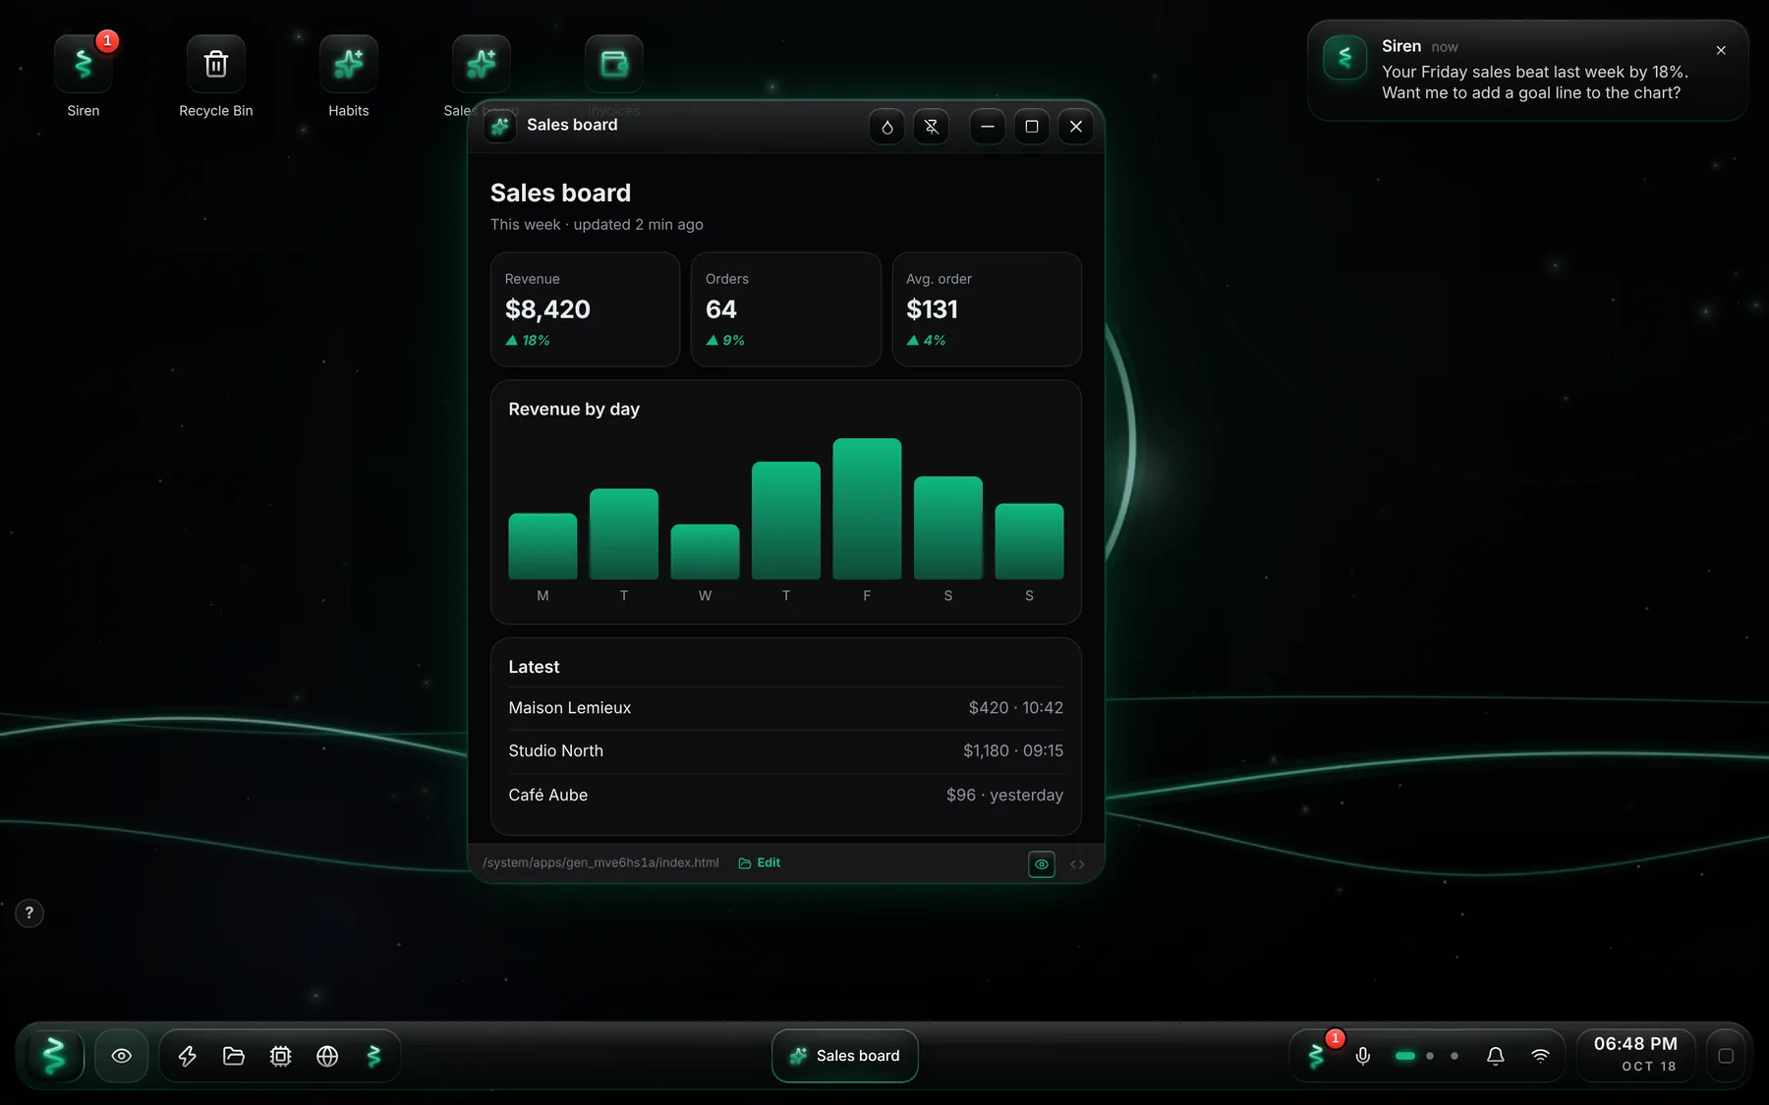
Task: Select the Studio North order row
Action: (x=786, y=751)
